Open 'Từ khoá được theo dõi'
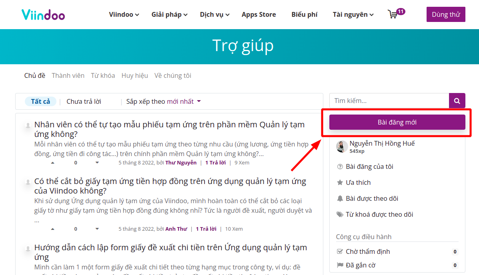This screenshot has width=479, height=275. coord(379,214)
